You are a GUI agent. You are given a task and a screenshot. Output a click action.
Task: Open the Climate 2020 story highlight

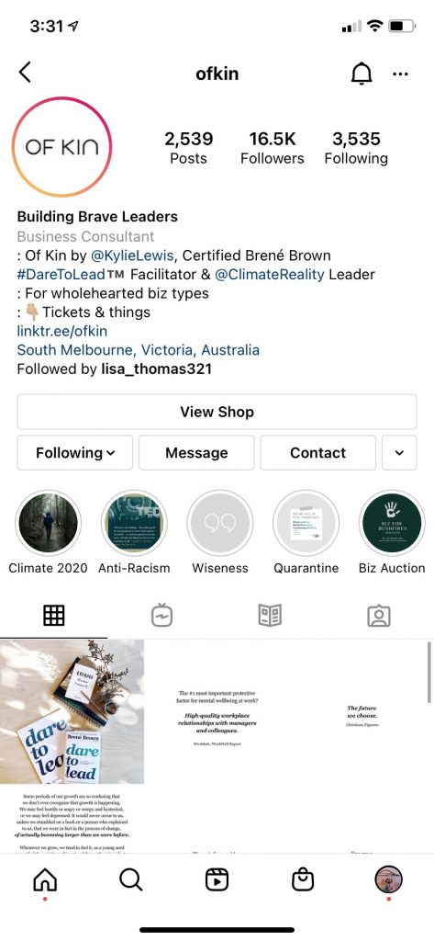(48, 523)
